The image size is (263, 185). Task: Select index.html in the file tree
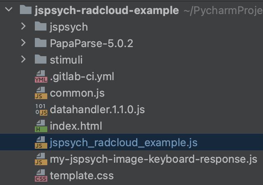(75, 126)
